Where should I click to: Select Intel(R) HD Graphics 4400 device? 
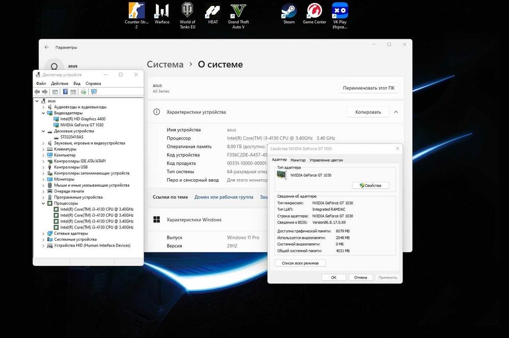[x=83, y=119]
